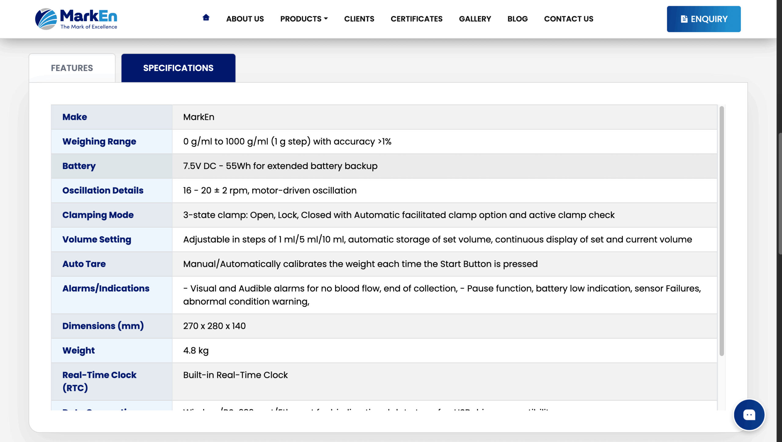Click the MarkEn logo

76,19
